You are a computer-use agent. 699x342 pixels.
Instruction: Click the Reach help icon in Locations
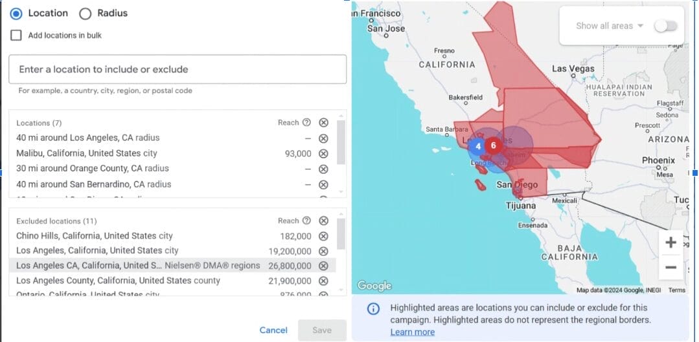306,123
